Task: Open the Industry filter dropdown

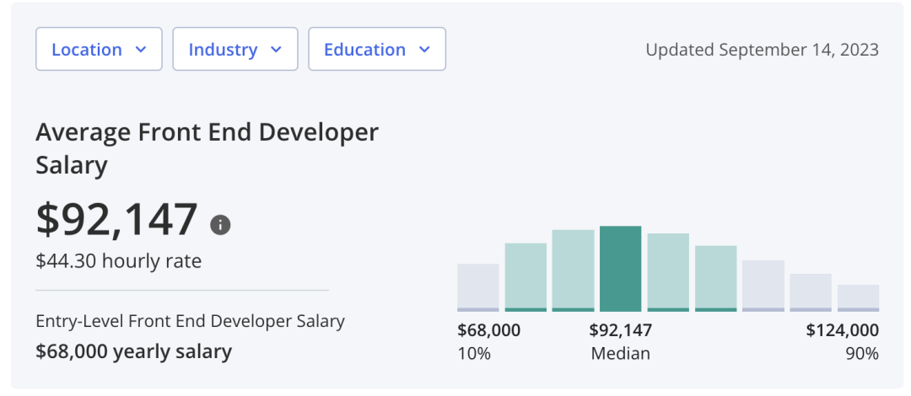Action: [x=234, y=50]
